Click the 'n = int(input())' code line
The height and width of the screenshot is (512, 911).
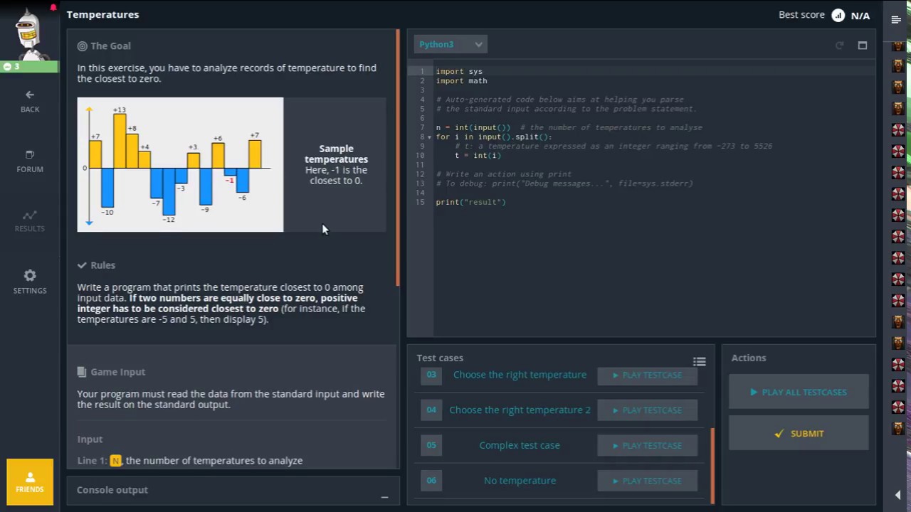pos(473,128)
